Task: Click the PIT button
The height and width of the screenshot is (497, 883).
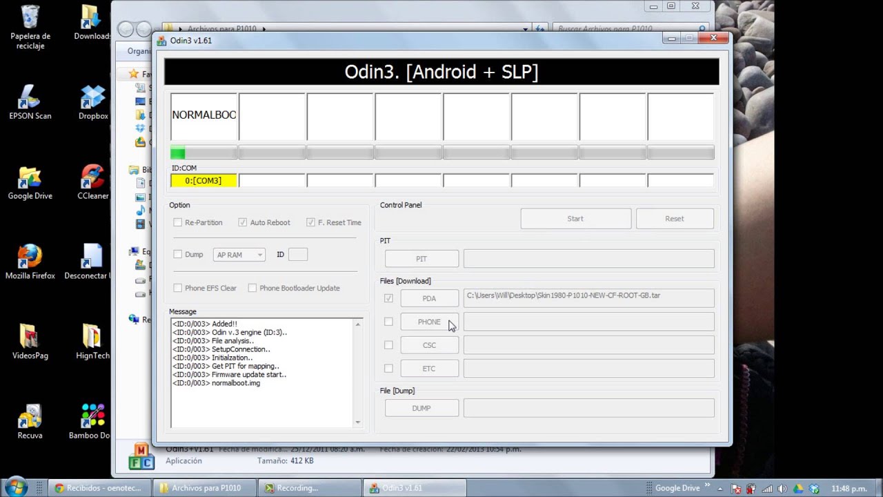Action: pos(421,259)
